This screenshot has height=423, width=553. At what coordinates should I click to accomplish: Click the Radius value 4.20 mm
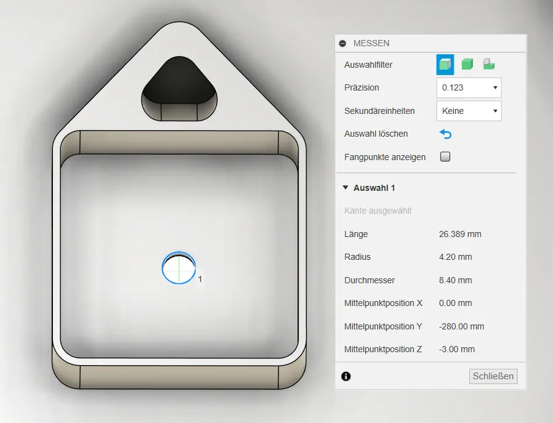456,257
